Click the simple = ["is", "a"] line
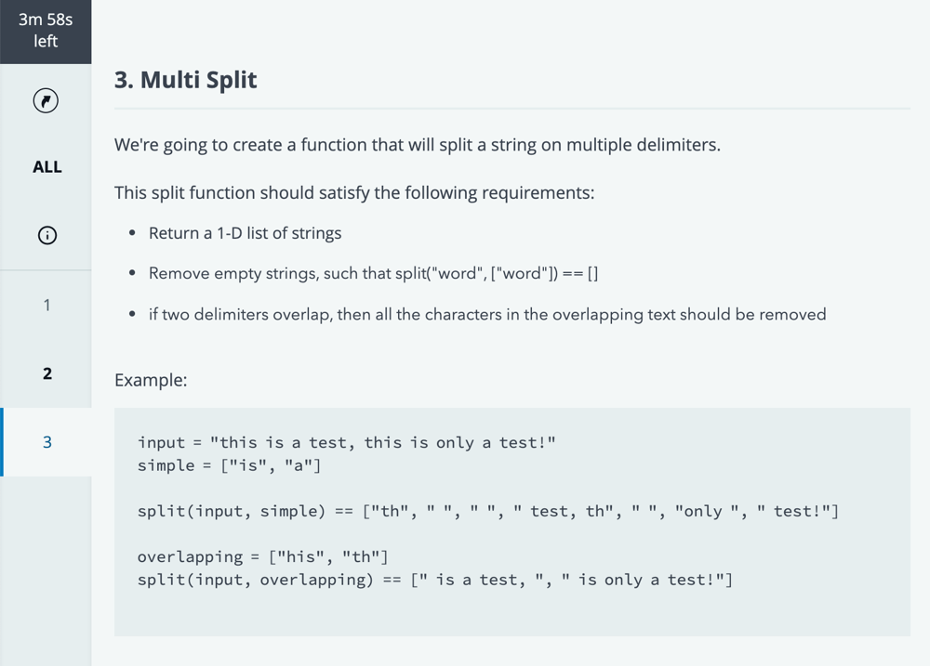 229,465
